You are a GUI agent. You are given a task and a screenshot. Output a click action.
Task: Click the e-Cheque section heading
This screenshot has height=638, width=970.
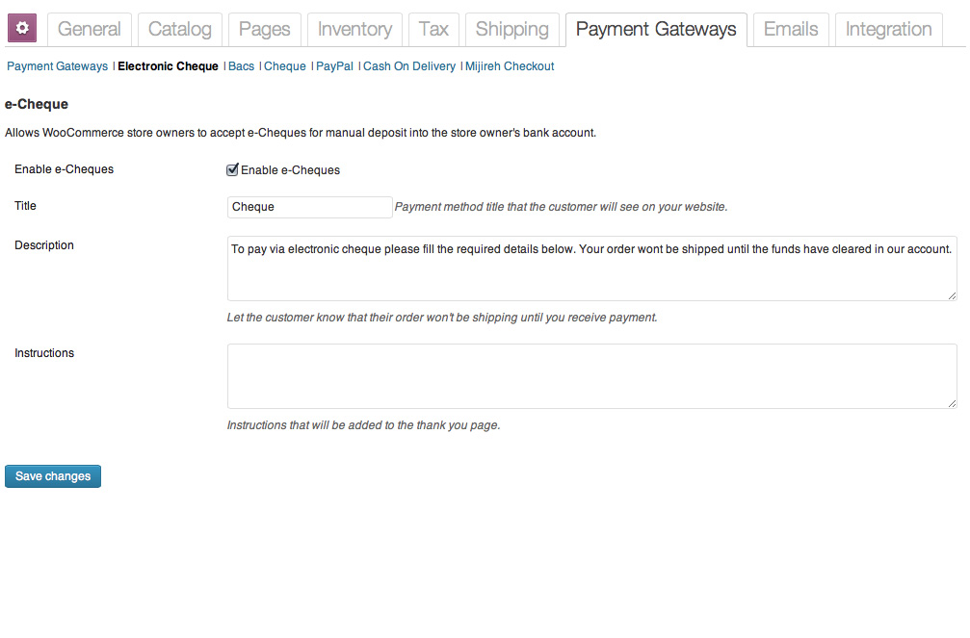[37, 104]
